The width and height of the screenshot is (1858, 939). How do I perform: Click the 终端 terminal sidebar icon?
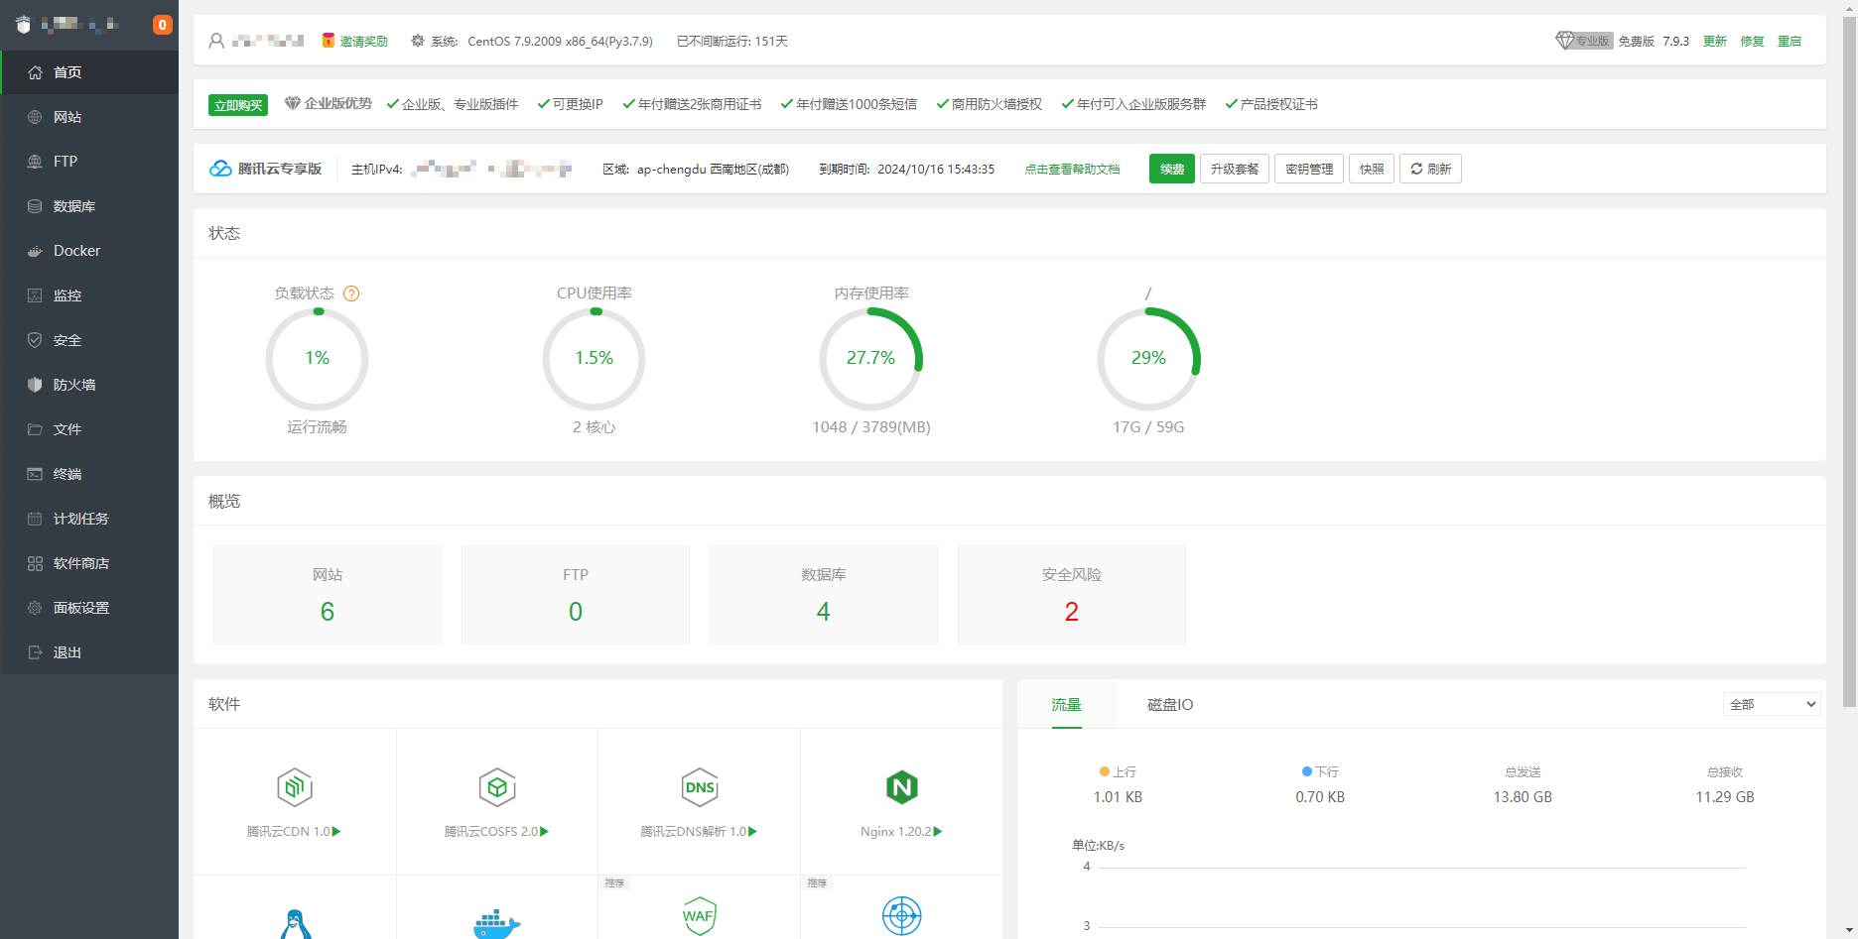(x=35, y=474)
